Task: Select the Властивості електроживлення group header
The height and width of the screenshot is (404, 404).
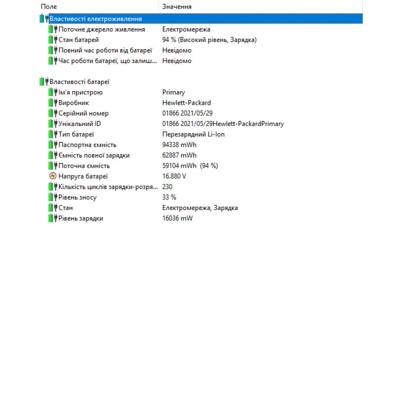Action: [96, 19]
